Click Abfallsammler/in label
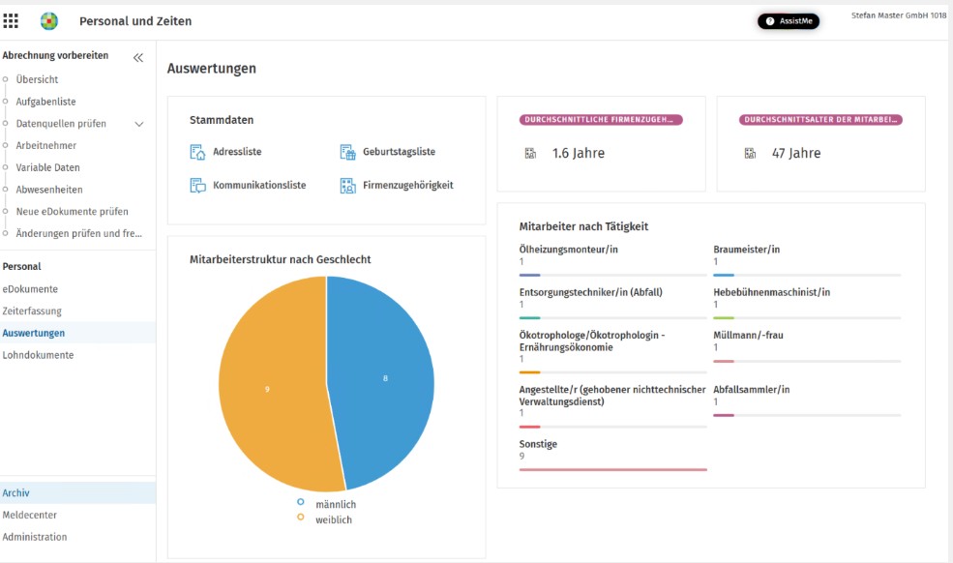953x563 pixels. pyautogui.click(x=751, y=389)
